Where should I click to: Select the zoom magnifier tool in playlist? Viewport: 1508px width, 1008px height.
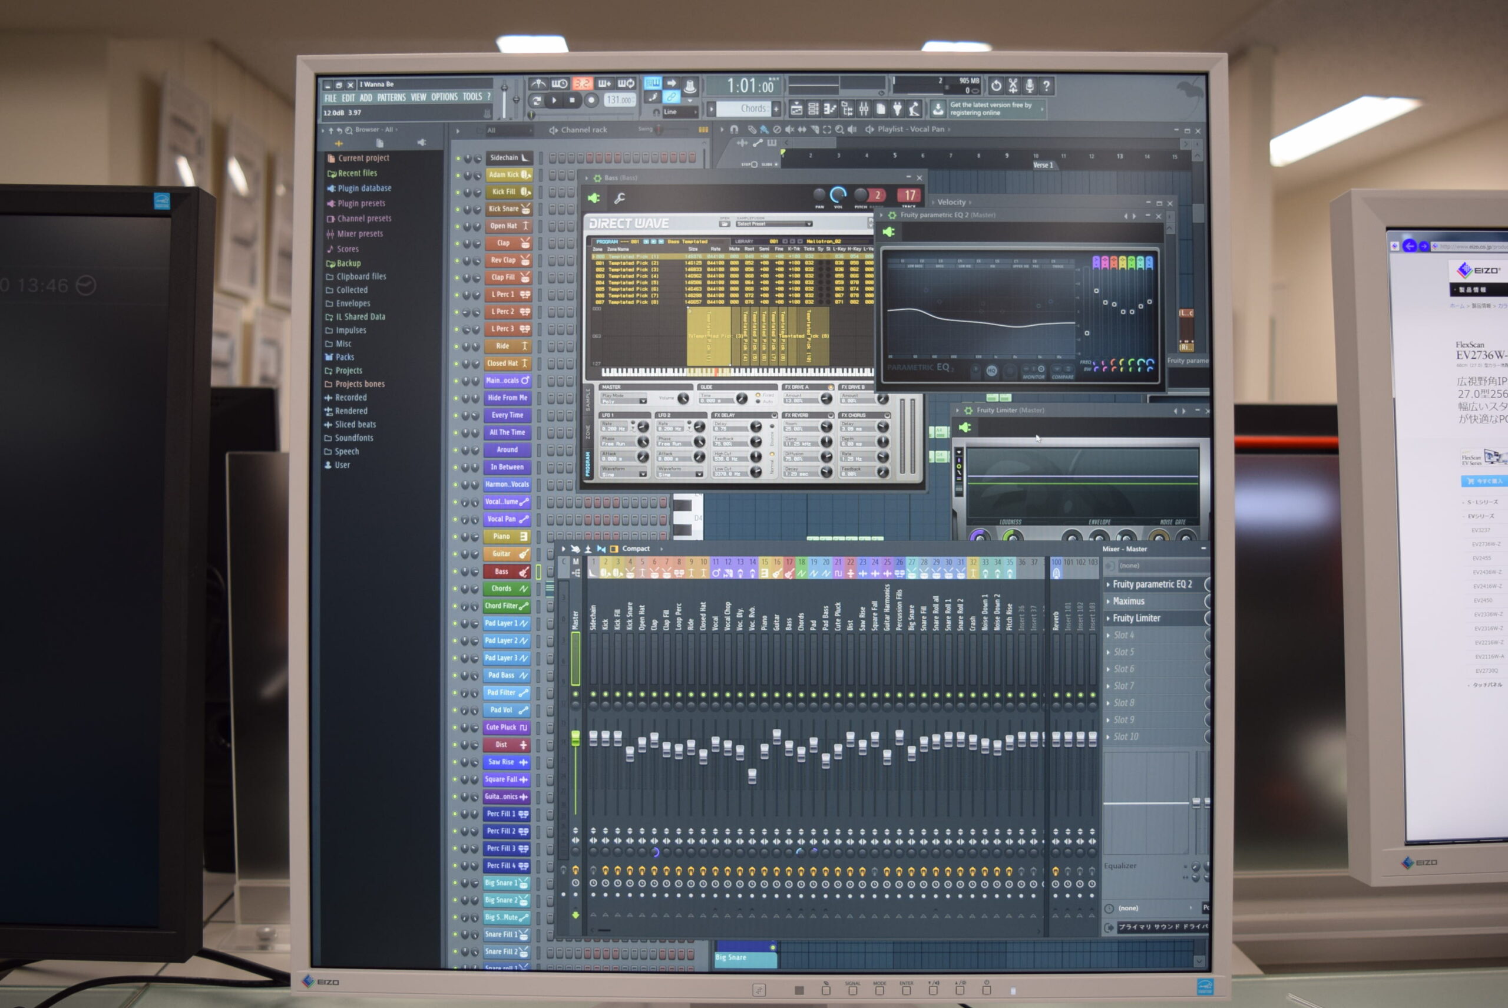(x=839, y=129)
